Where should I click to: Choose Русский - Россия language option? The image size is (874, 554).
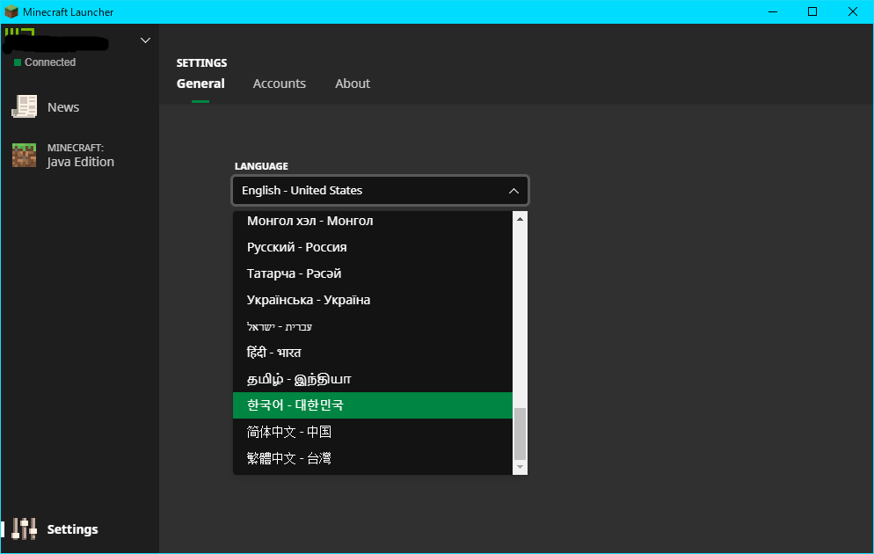[x=297, y=247]
